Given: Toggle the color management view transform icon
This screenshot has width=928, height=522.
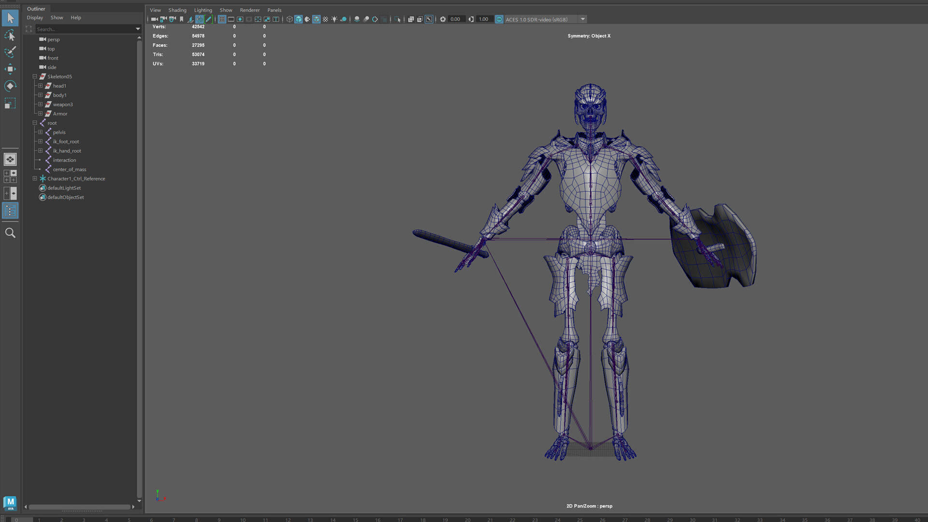Looking at the screenshot, I should click(x=499, y=19).
